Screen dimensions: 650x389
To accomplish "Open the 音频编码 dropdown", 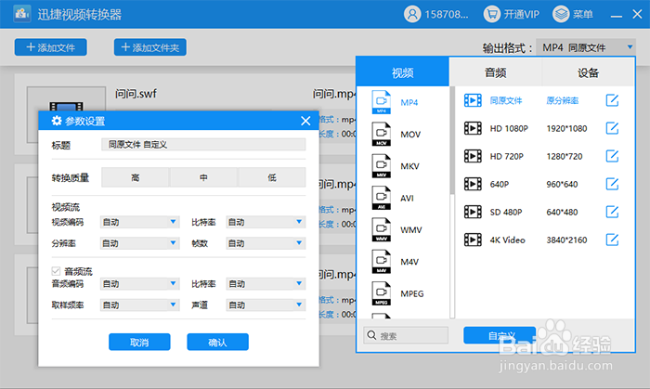I will coord(139,284).
